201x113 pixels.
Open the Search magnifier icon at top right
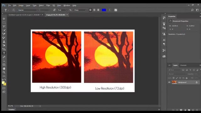(192, 10)
